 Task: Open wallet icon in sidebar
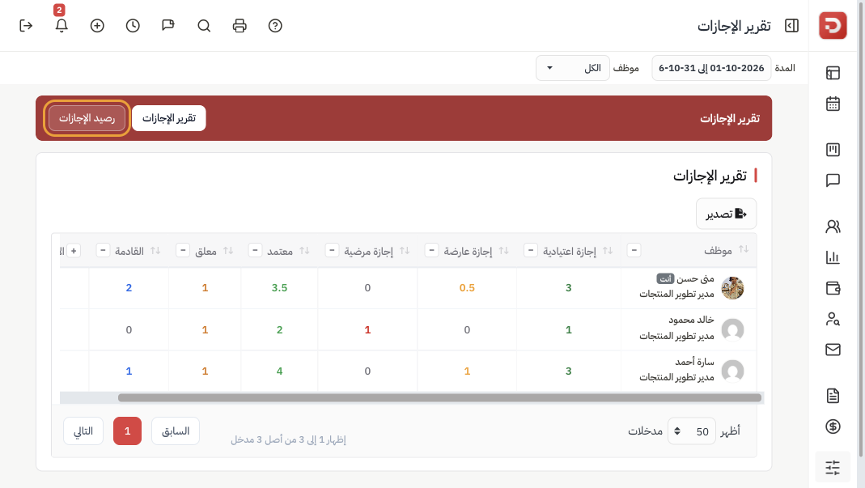[x=833, y=287]
